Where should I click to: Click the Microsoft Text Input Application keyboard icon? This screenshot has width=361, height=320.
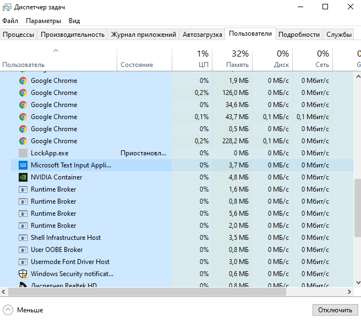click(x=23, y=165)
